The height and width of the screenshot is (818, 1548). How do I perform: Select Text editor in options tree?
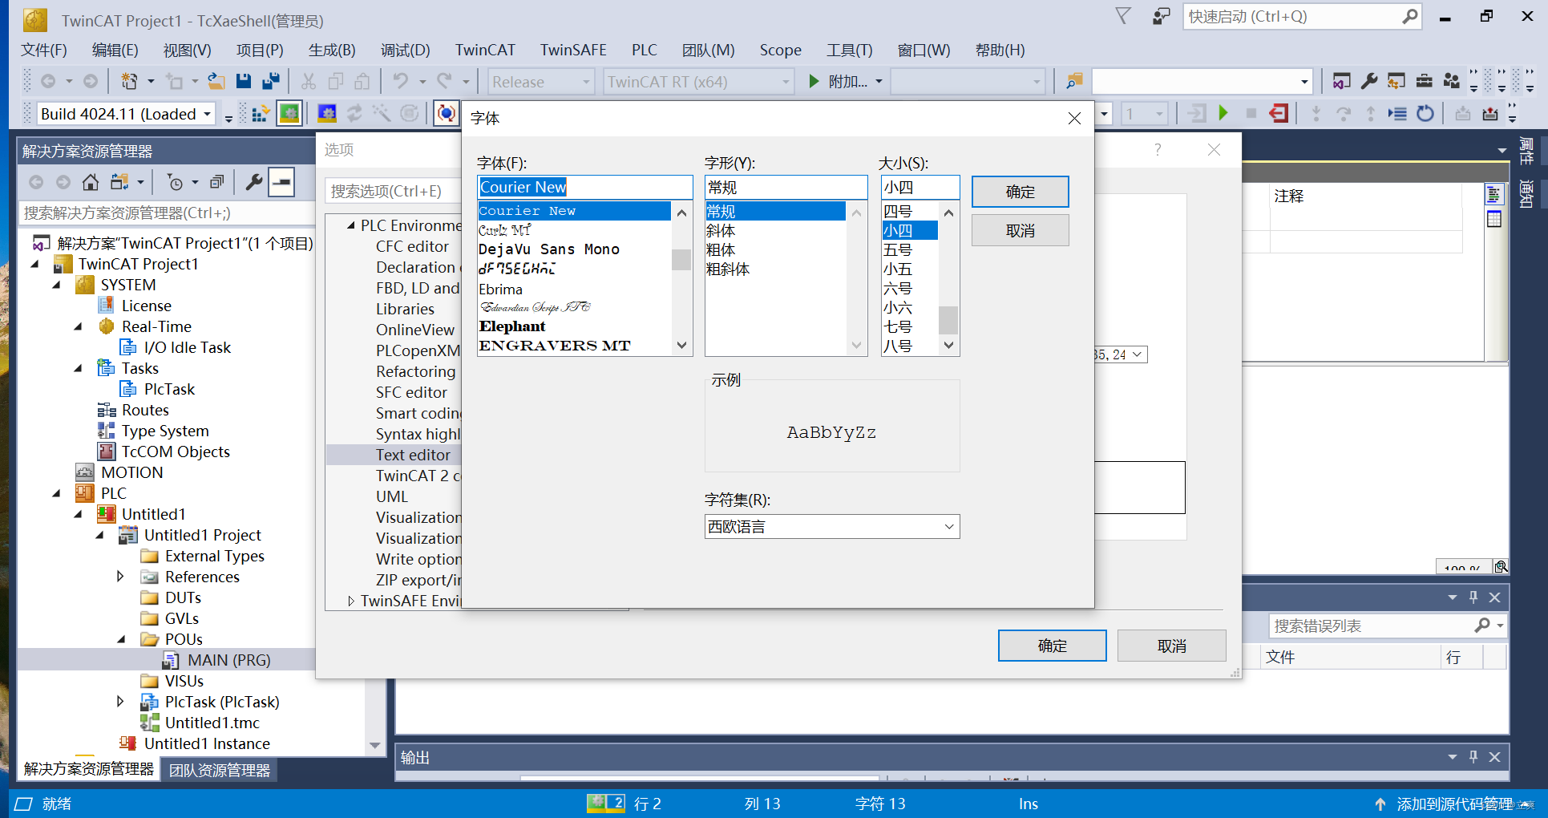point(413,455)
